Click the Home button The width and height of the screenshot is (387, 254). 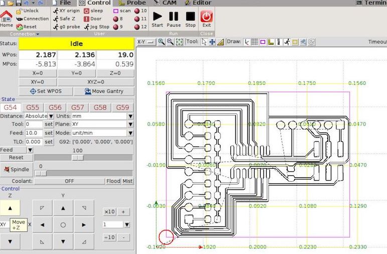coord(7,19)
